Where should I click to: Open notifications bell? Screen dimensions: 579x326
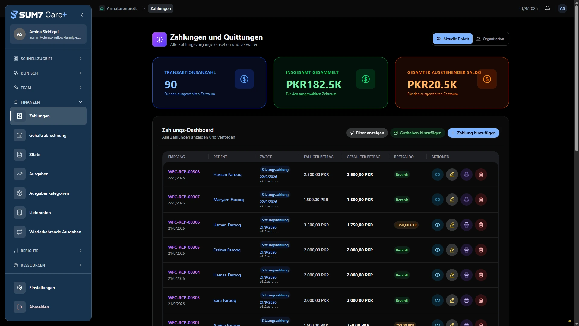click(548, 8)
